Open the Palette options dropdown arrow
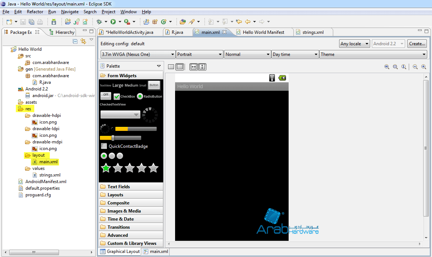432x257 pixels. pyautogui.click(x=159, y=66)
